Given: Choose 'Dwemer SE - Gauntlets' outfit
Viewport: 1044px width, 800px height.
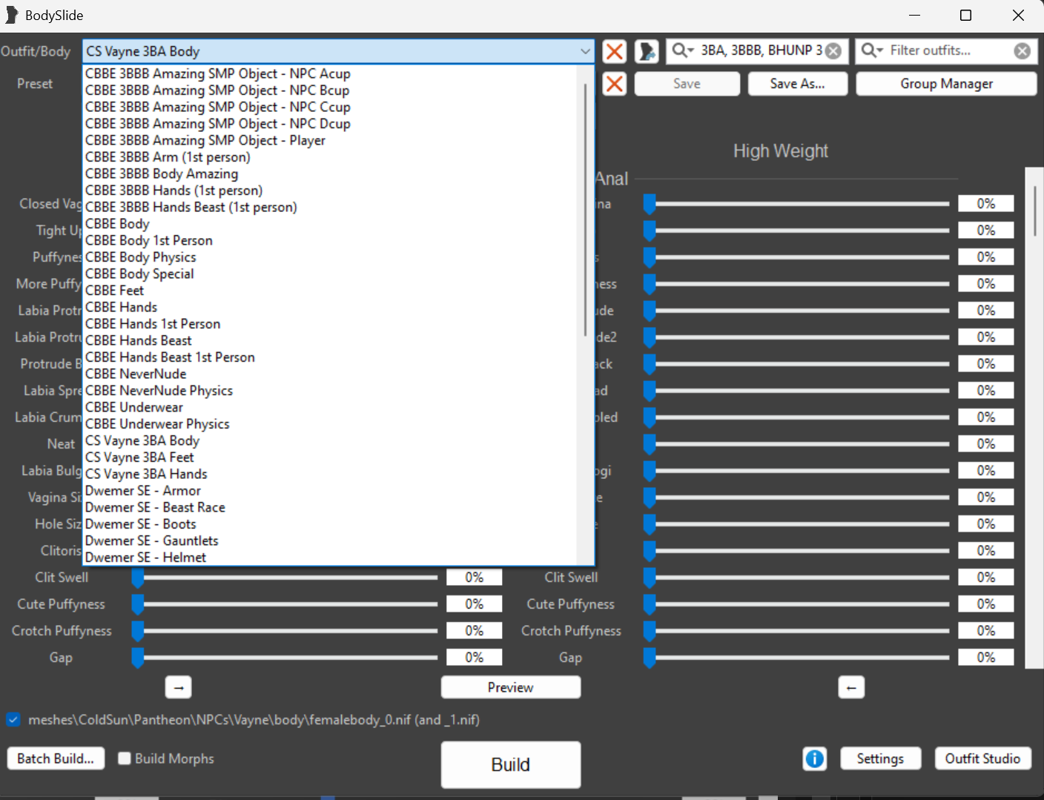Looking at the screenshot, I should click(152, 541).
